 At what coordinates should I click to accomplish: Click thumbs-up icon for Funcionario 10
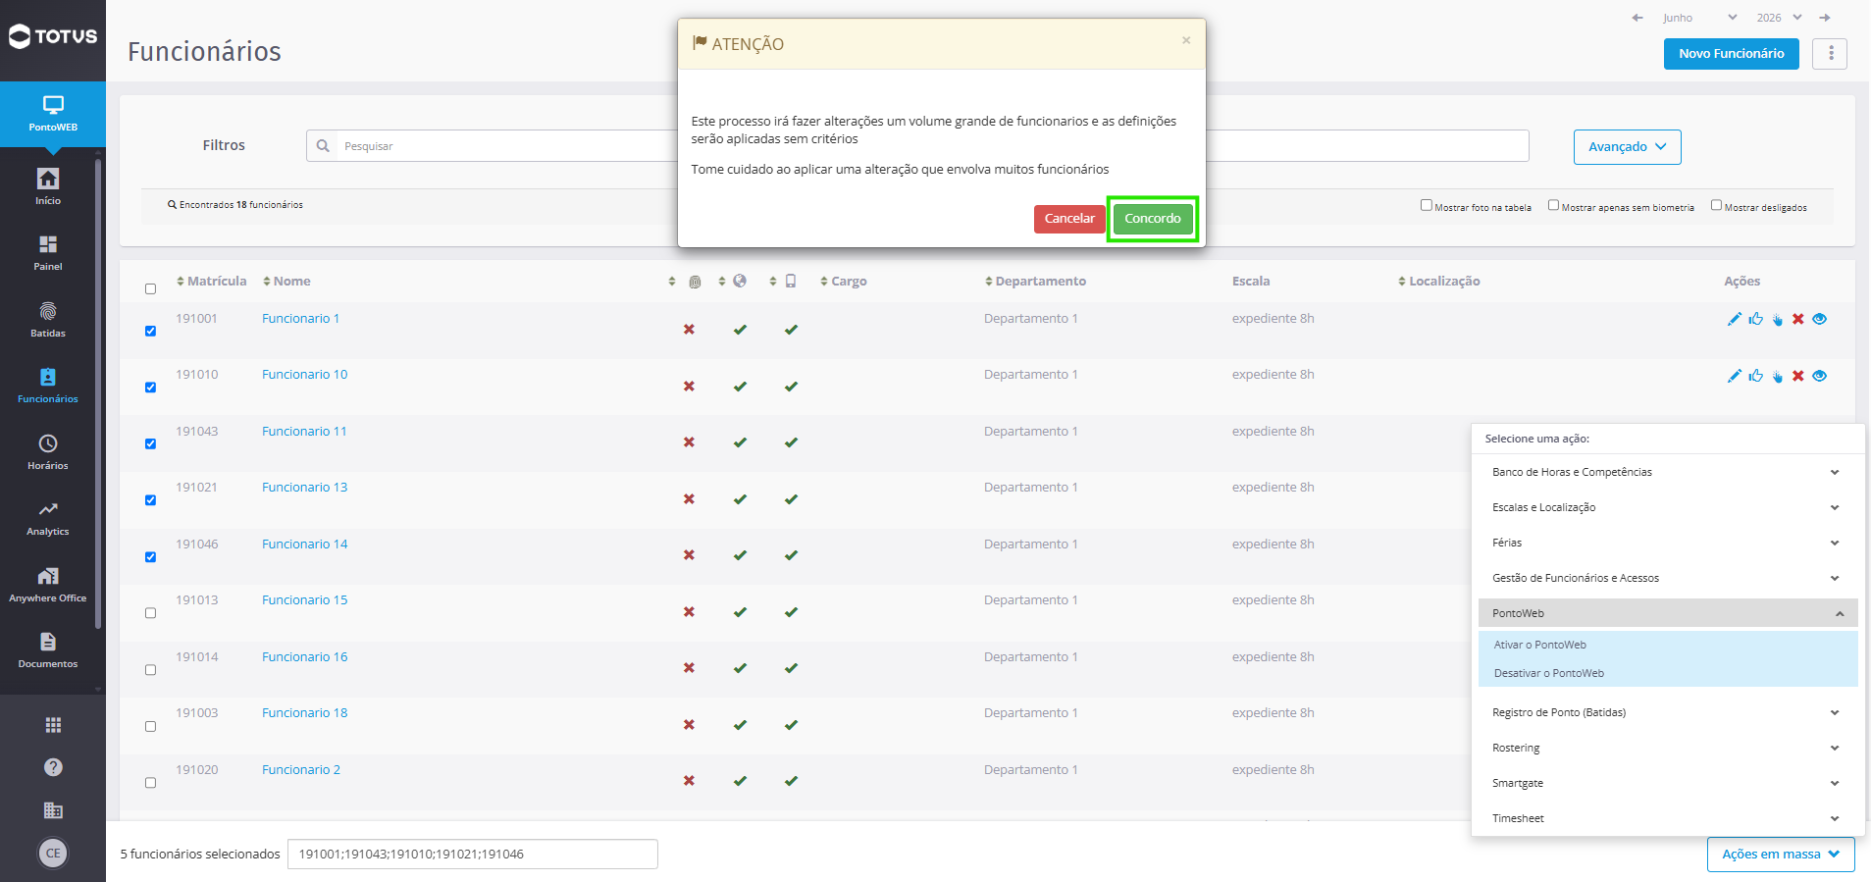[1756, 376]
